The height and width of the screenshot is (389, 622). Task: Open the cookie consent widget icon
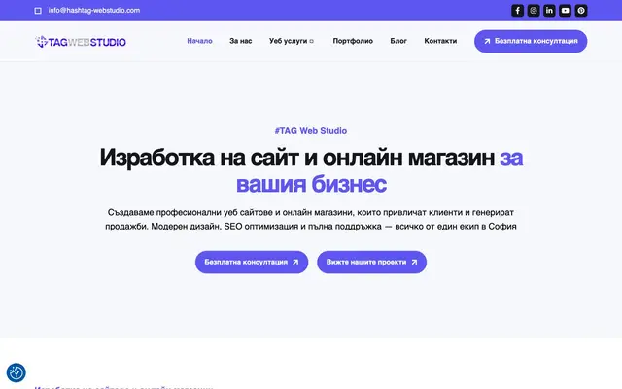17,372
